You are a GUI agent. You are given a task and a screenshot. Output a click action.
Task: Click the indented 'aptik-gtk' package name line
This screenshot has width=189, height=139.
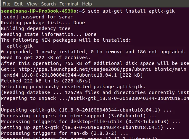(x=20, y=46)
